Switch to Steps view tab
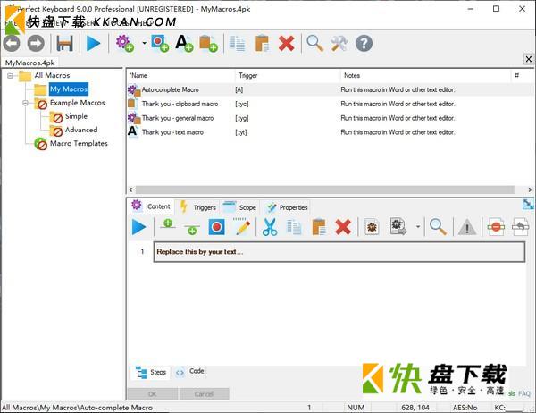 point(151,372)
